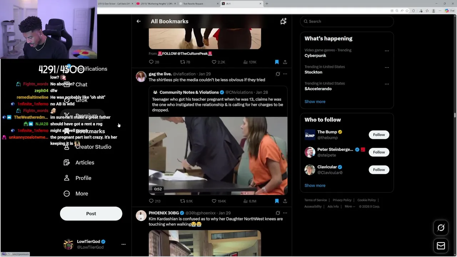Repost the post showing 9.1K reposts
Viewport: 457px width, 257px height.
click(x=186, y=201)
